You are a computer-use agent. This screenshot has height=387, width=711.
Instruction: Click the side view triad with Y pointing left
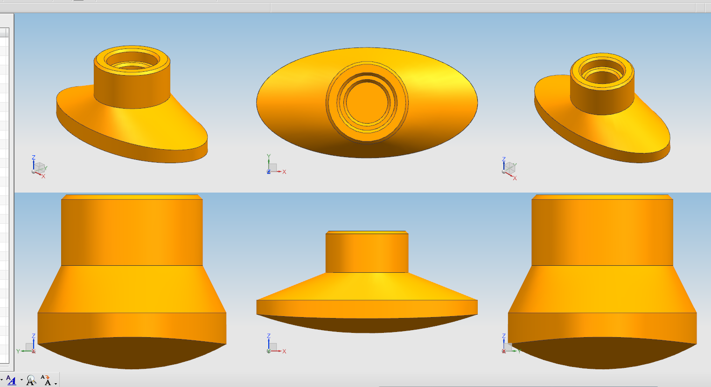pos(27,344)
